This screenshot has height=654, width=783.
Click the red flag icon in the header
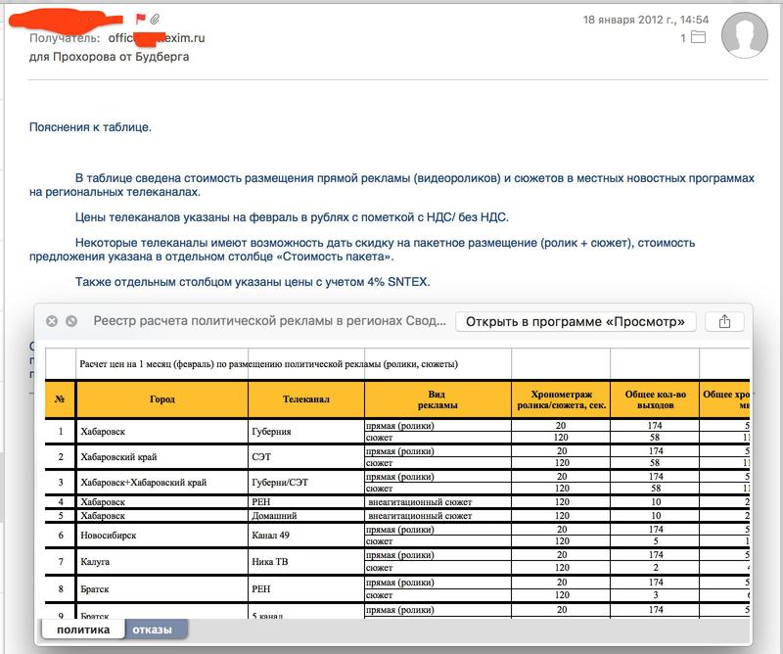click(141, 19)
